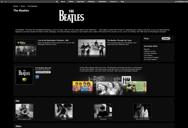Click Updates einrichten link
This screenshot has height=128, width=188.
coord(150,51)
